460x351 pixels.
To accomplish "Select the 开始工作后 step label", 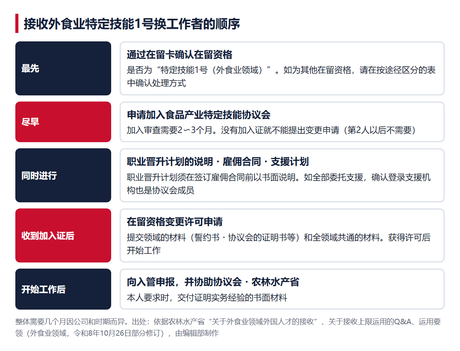I will click(x=63, y=289).
